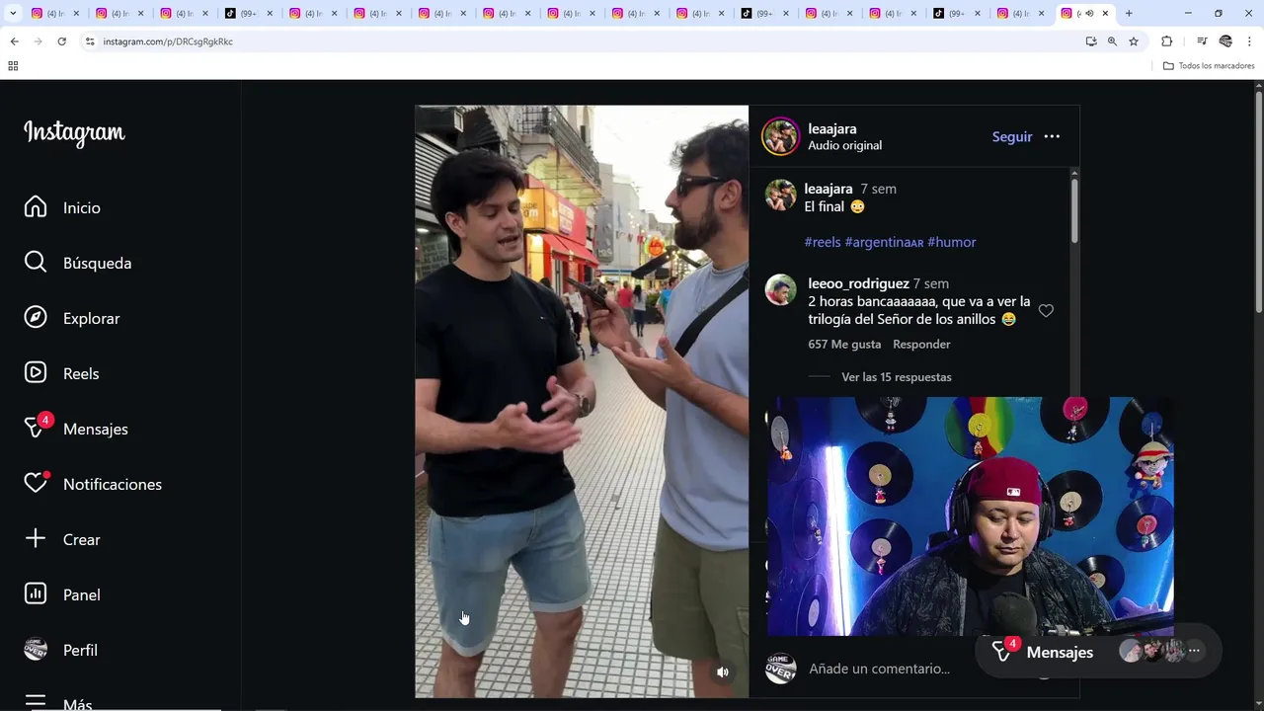Bookmark this page with the star icon

click(x=1134, y=41)
